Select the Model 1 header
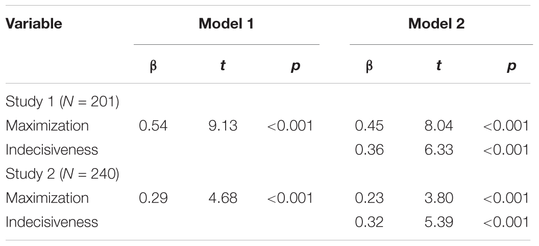The width and height of the screenshot is (539, 246). (x=226, y=23)
